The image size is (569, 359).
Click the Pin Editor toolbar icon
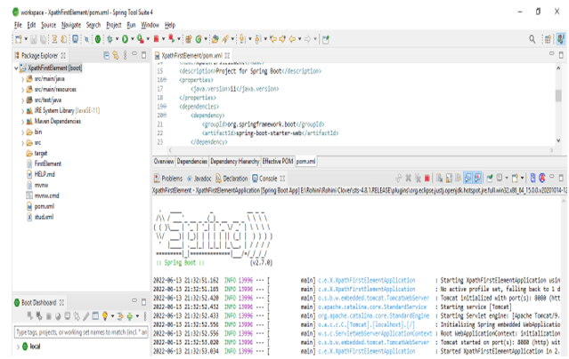(x=326, y=39)
